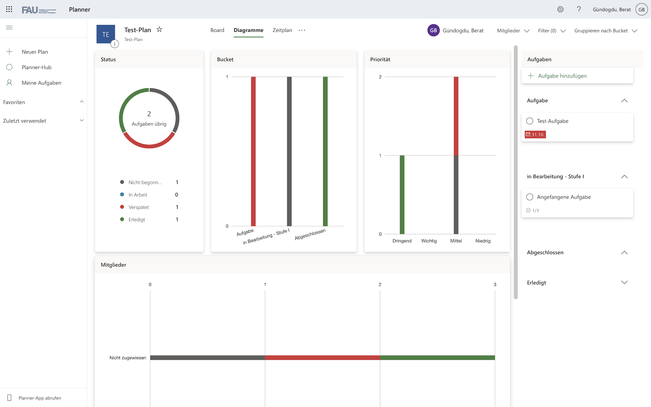Collapse the Aufgabe bucket group
651x407 pixels.
point(624,100)
